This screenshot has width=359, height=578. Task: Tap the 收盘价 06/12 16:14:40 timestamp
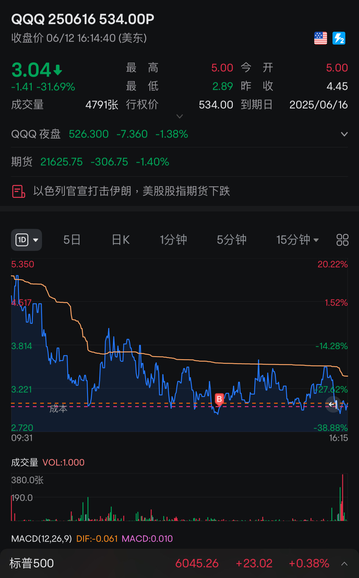pos(79,38)
